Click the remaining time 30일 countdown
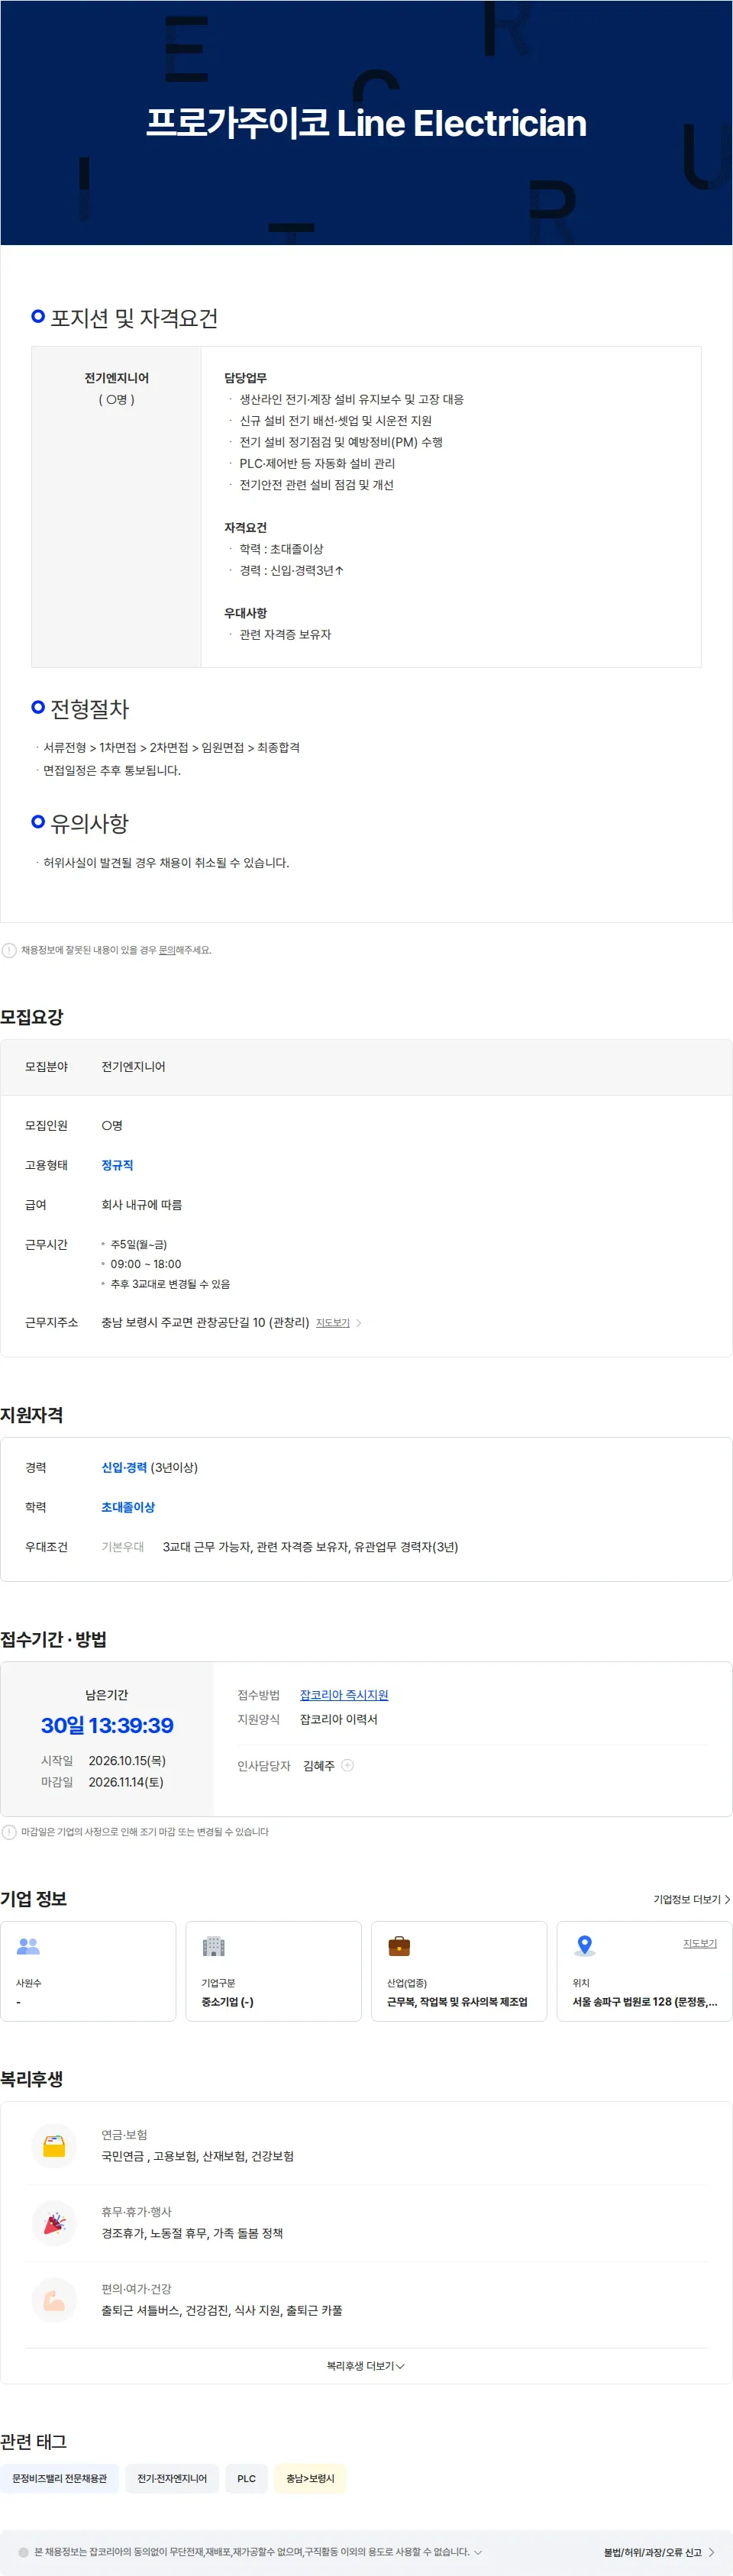Viewport: 733px width, 2576px height. (x=107, y=1725)
